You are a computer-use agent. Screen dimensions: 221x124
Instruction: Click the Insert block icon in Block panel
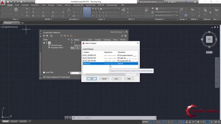coord(123,10)
